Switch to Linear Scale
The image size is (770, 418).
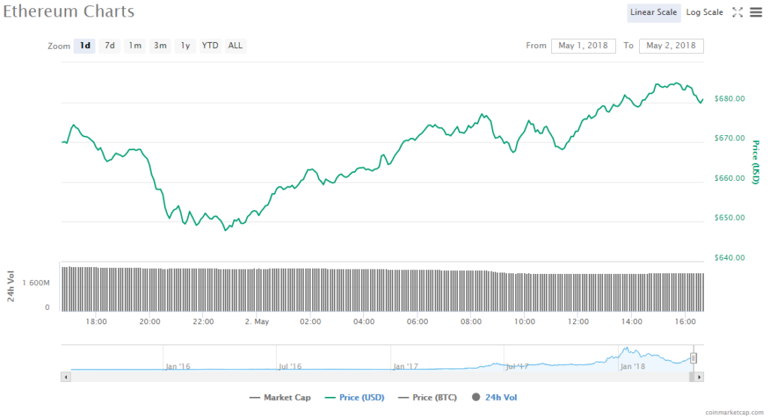coord(654,12)
